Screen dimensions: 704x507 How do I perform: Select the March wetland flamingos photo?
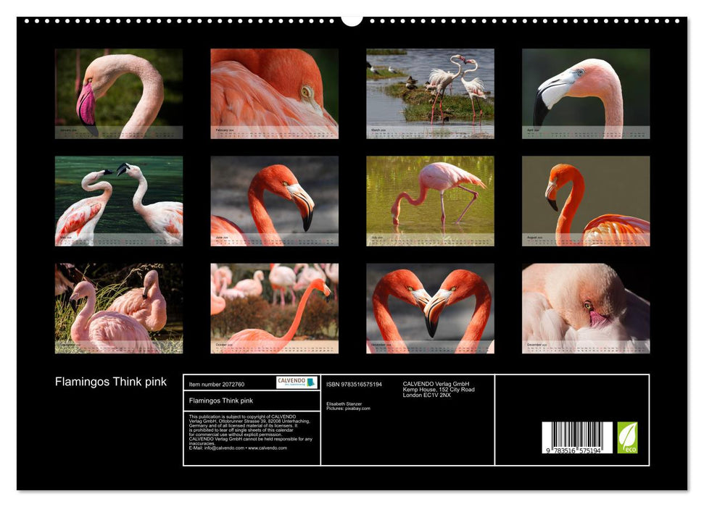pos(431,94)
